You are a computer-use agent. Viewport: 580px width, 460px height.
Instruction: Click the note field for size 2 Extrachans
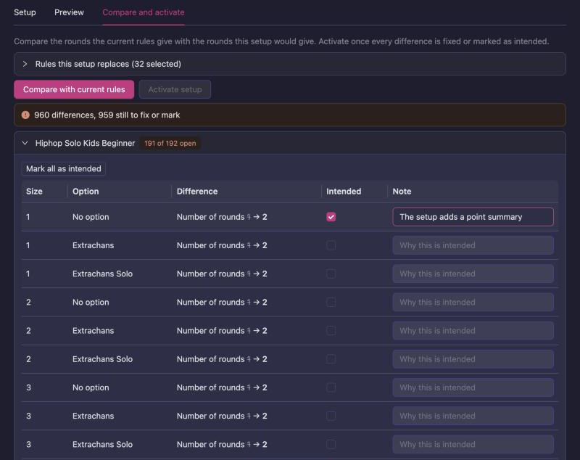pyautogui.click(x=473, y=331)
